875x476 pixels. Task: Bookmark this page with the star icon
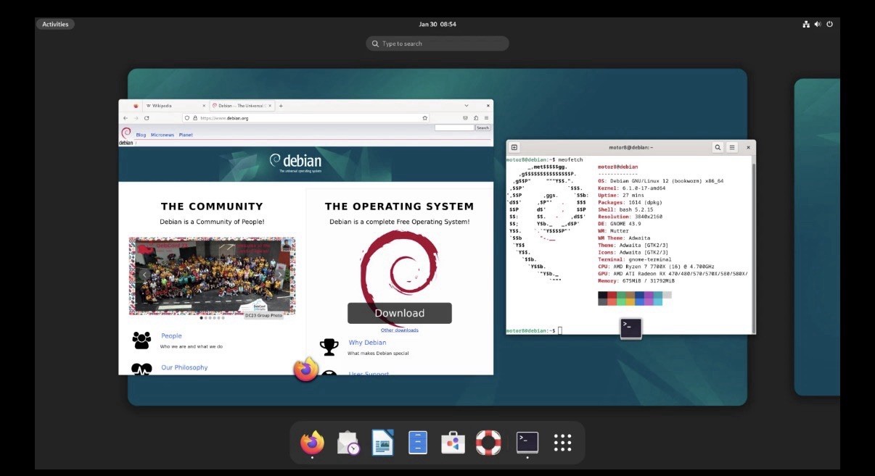click(x=425, y=117)
